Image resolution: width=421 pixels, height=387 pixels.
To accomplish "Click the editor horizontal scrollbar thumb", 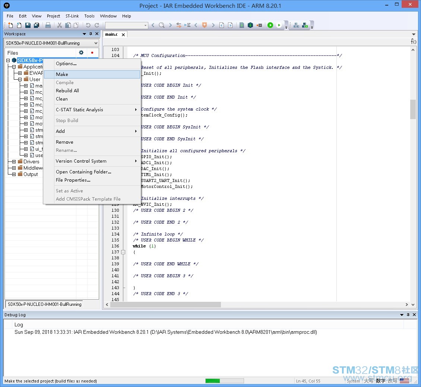I will click(x=165, y=305).
